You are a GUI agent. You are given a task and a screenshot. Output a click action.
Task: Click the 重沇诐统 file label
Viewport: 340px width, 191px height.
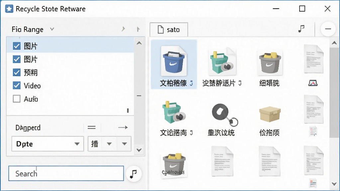click(221, 133)
